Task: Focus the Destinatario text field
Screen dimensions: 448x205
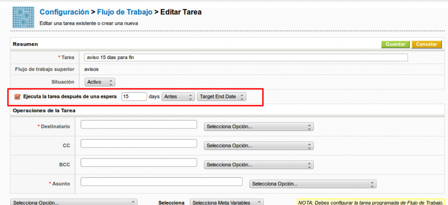Action: [x=138, y=125]
